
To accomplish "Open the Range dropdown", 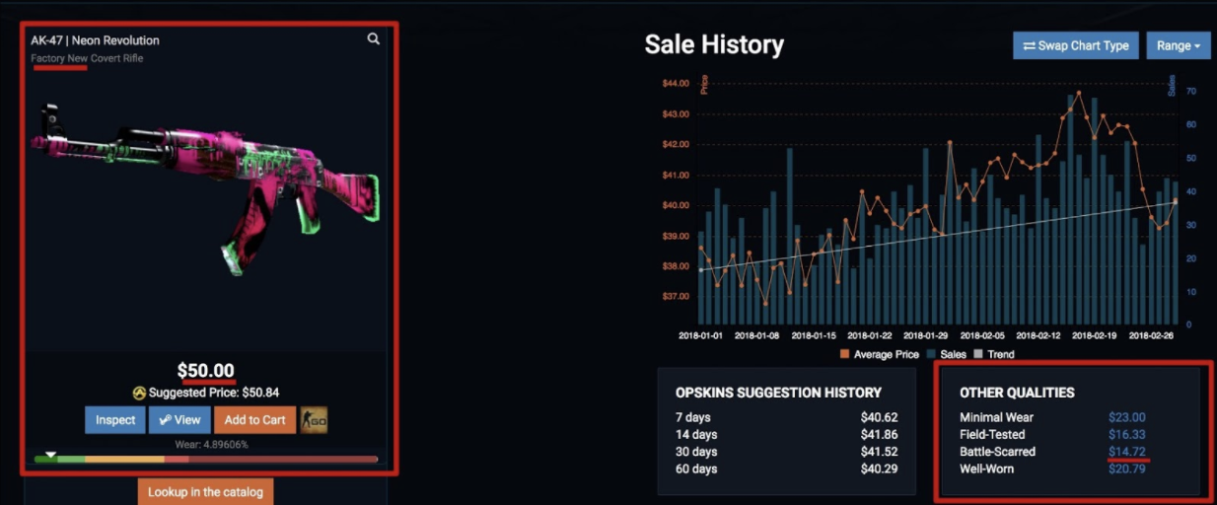I will pyautogui.click(x=1179, y=45).
